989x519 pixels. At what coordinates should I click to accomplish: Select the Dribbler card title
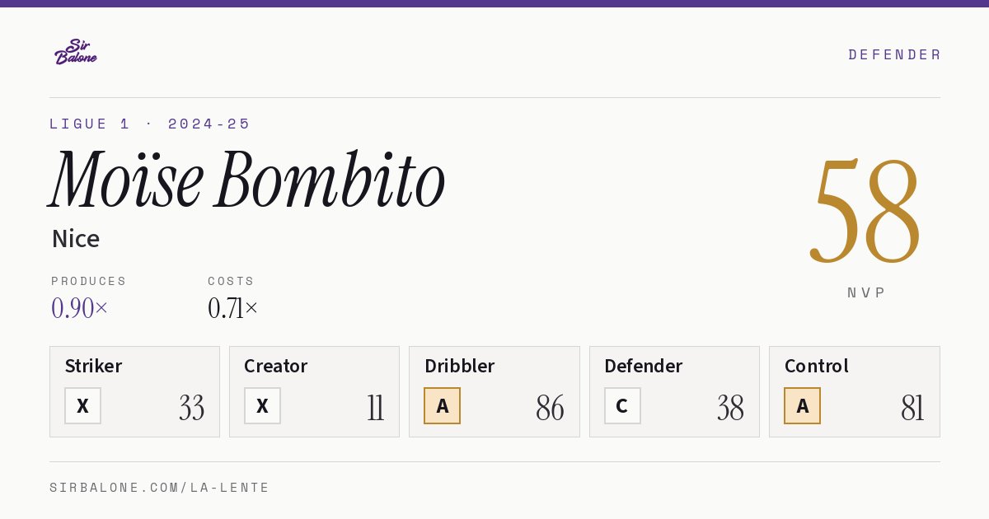(x=459, y=366)
